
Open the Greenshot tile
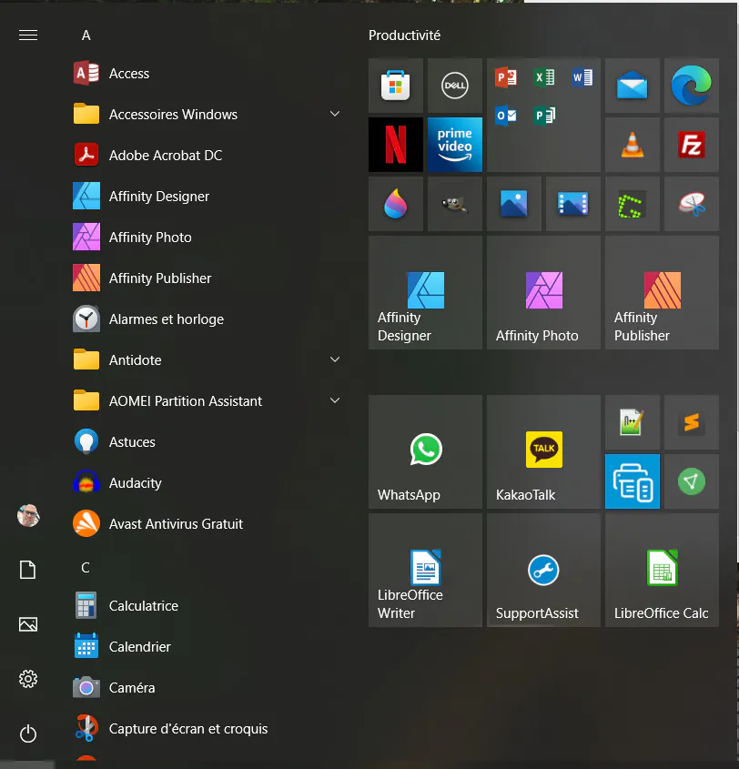click(633, 204)
